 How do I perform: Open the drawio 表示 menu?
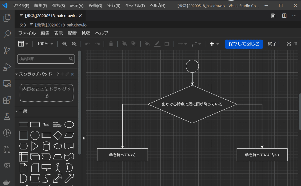pos(58,33)
